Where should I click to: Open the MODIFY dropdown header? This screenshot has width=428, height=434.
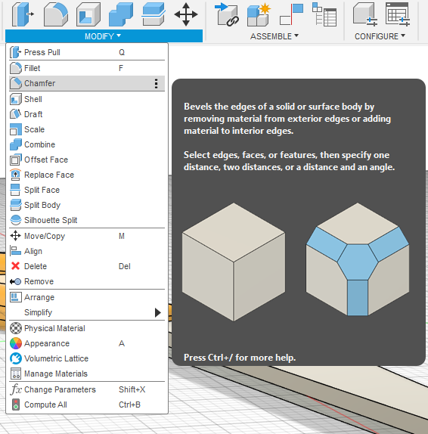(x=104, y=36)
